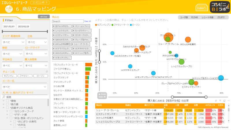
Task: Check the *おにぎり・お寿司 checkbox
Action: (x=15, y=121)
